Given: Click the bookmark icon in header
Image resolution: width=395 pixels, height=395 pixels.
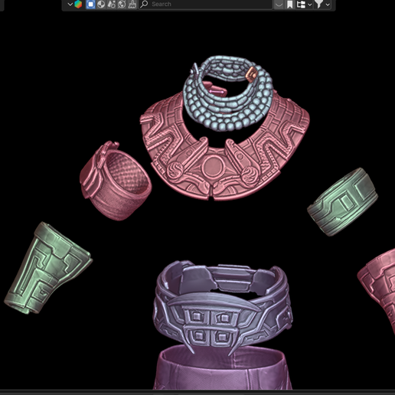Looking at the screenshot, I should click(290, 5).
